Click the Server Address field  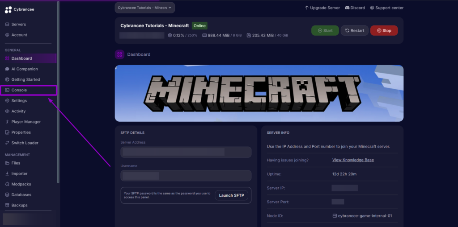tap(186, 152)
